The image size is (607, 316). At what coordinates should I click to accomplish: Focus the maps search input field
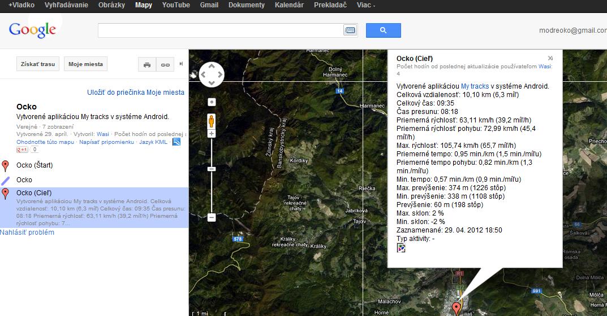click(220, 30)
